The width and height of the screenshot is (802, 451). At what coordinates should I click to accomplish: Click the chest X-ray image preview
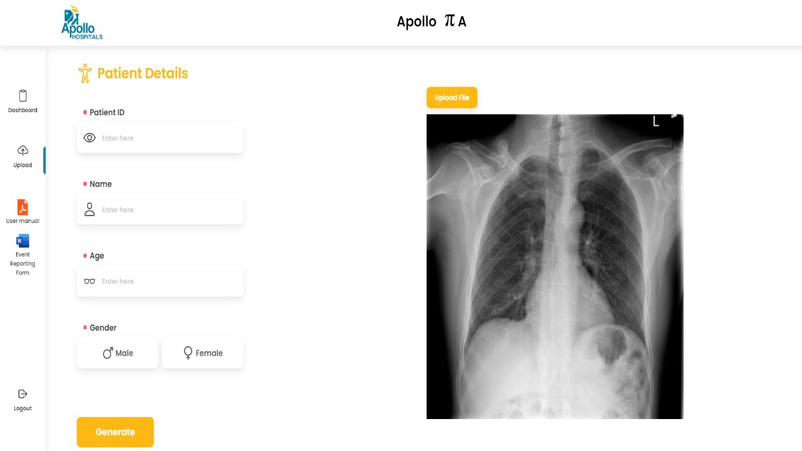click(555, 266)
